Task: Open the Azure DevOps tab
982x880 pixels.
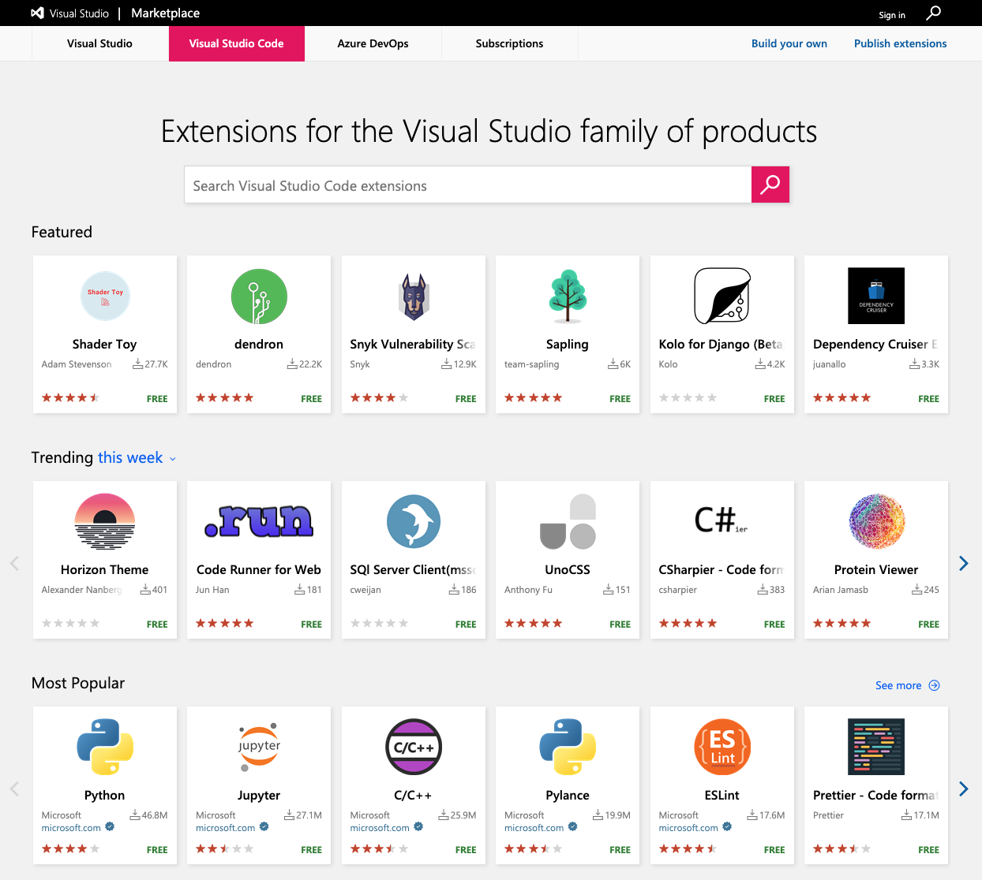Action: pos(373,43)
